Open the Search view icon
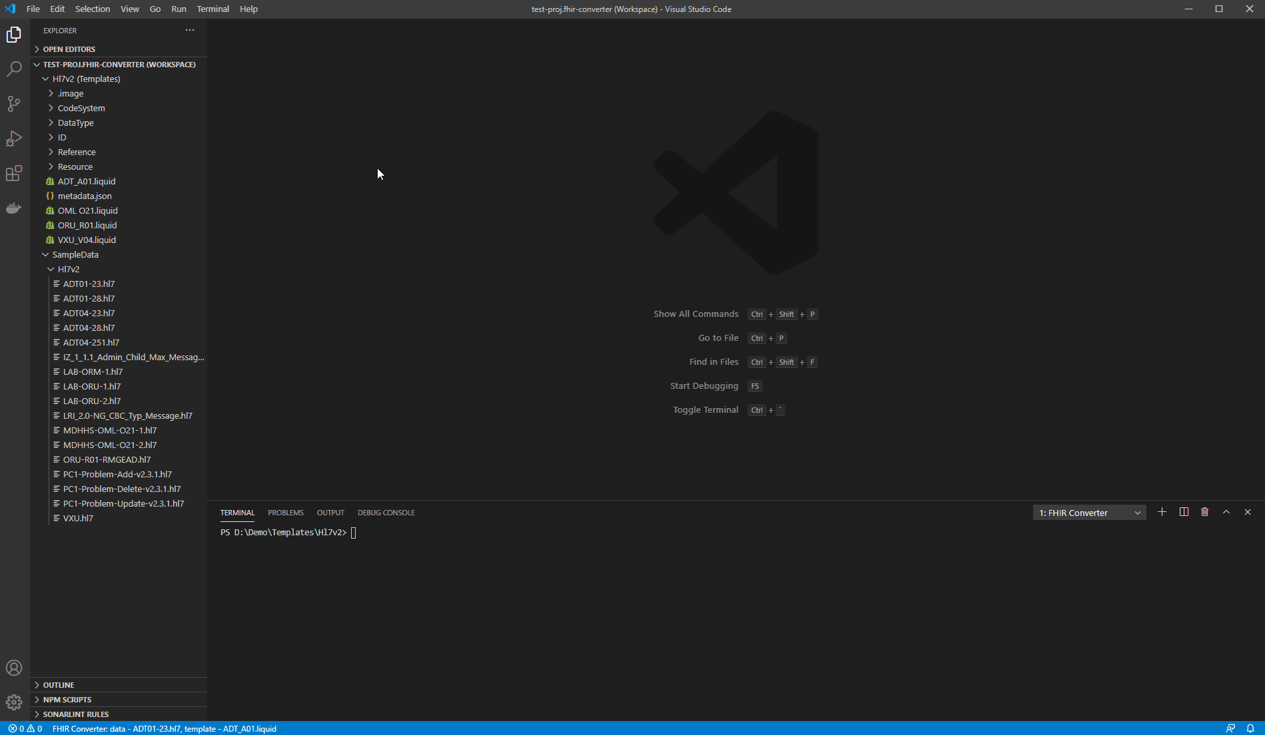The height and width of the screenshot is (735, 1265). point(14,69)
